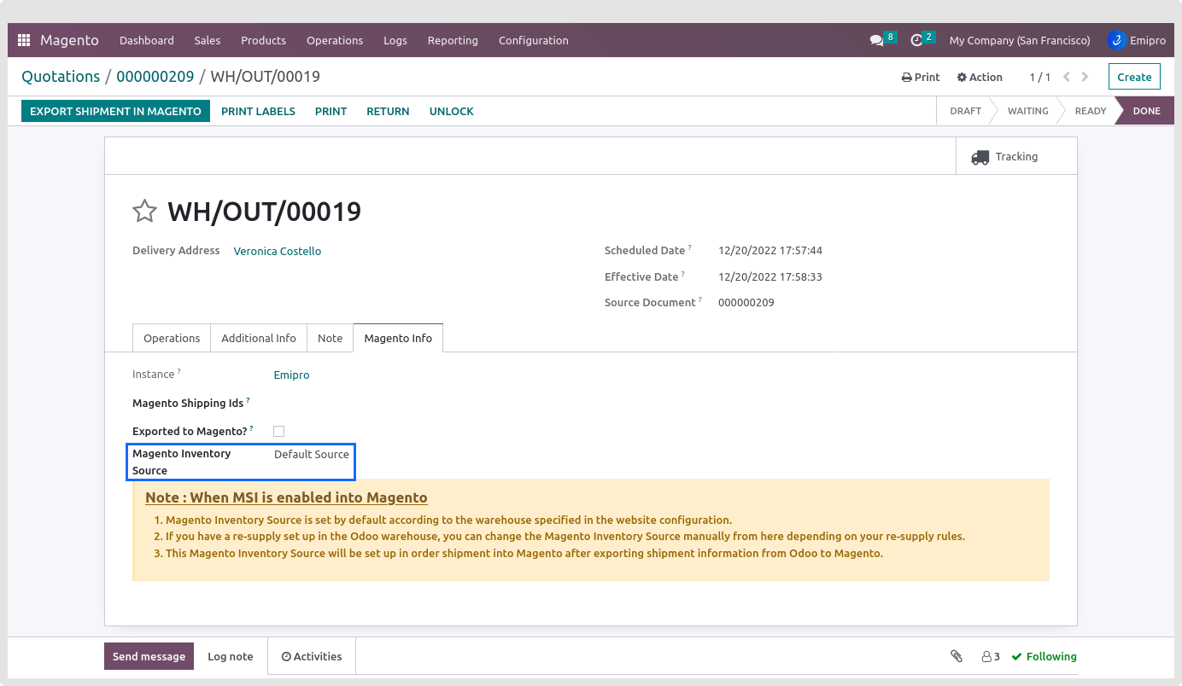Toggle the Exported to Magento checkbox
The height and width of the screenshot is (686, 1182).
(x=278, y=432)
